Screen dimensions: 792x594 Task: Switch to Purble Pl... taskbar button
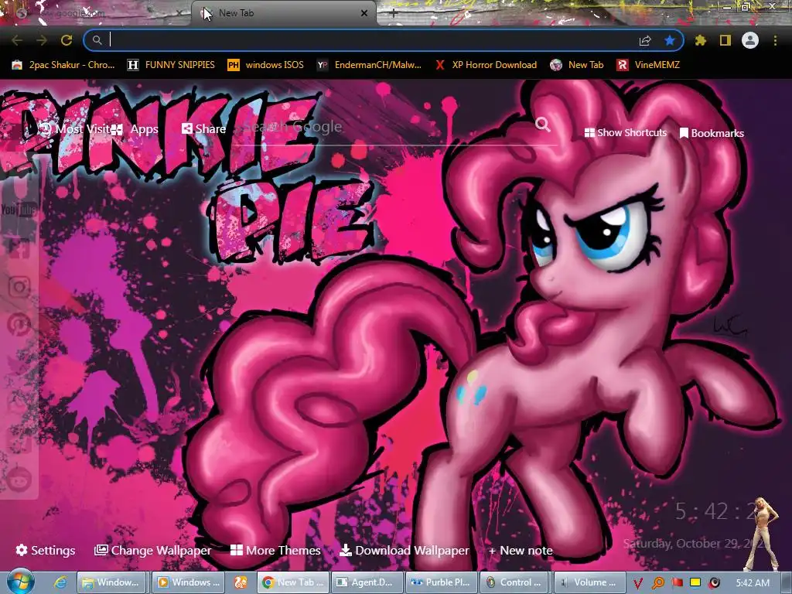tap(441, 582)
